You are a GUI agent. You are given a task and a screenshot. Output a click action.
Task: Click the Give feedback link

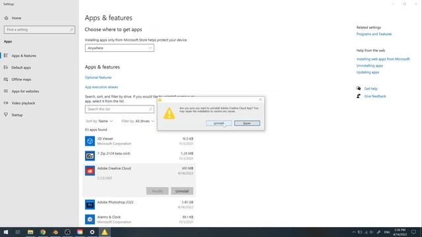coord(375,96)
